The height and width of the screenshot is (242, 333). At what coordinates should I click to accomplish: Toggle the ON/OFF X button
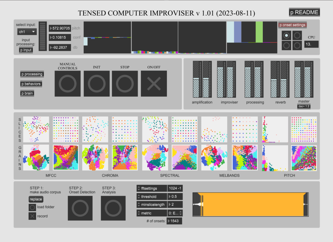coord(154,84)
